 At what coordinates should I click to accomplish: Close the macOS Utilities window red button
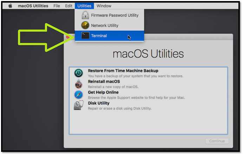click(x=68, y=37)
